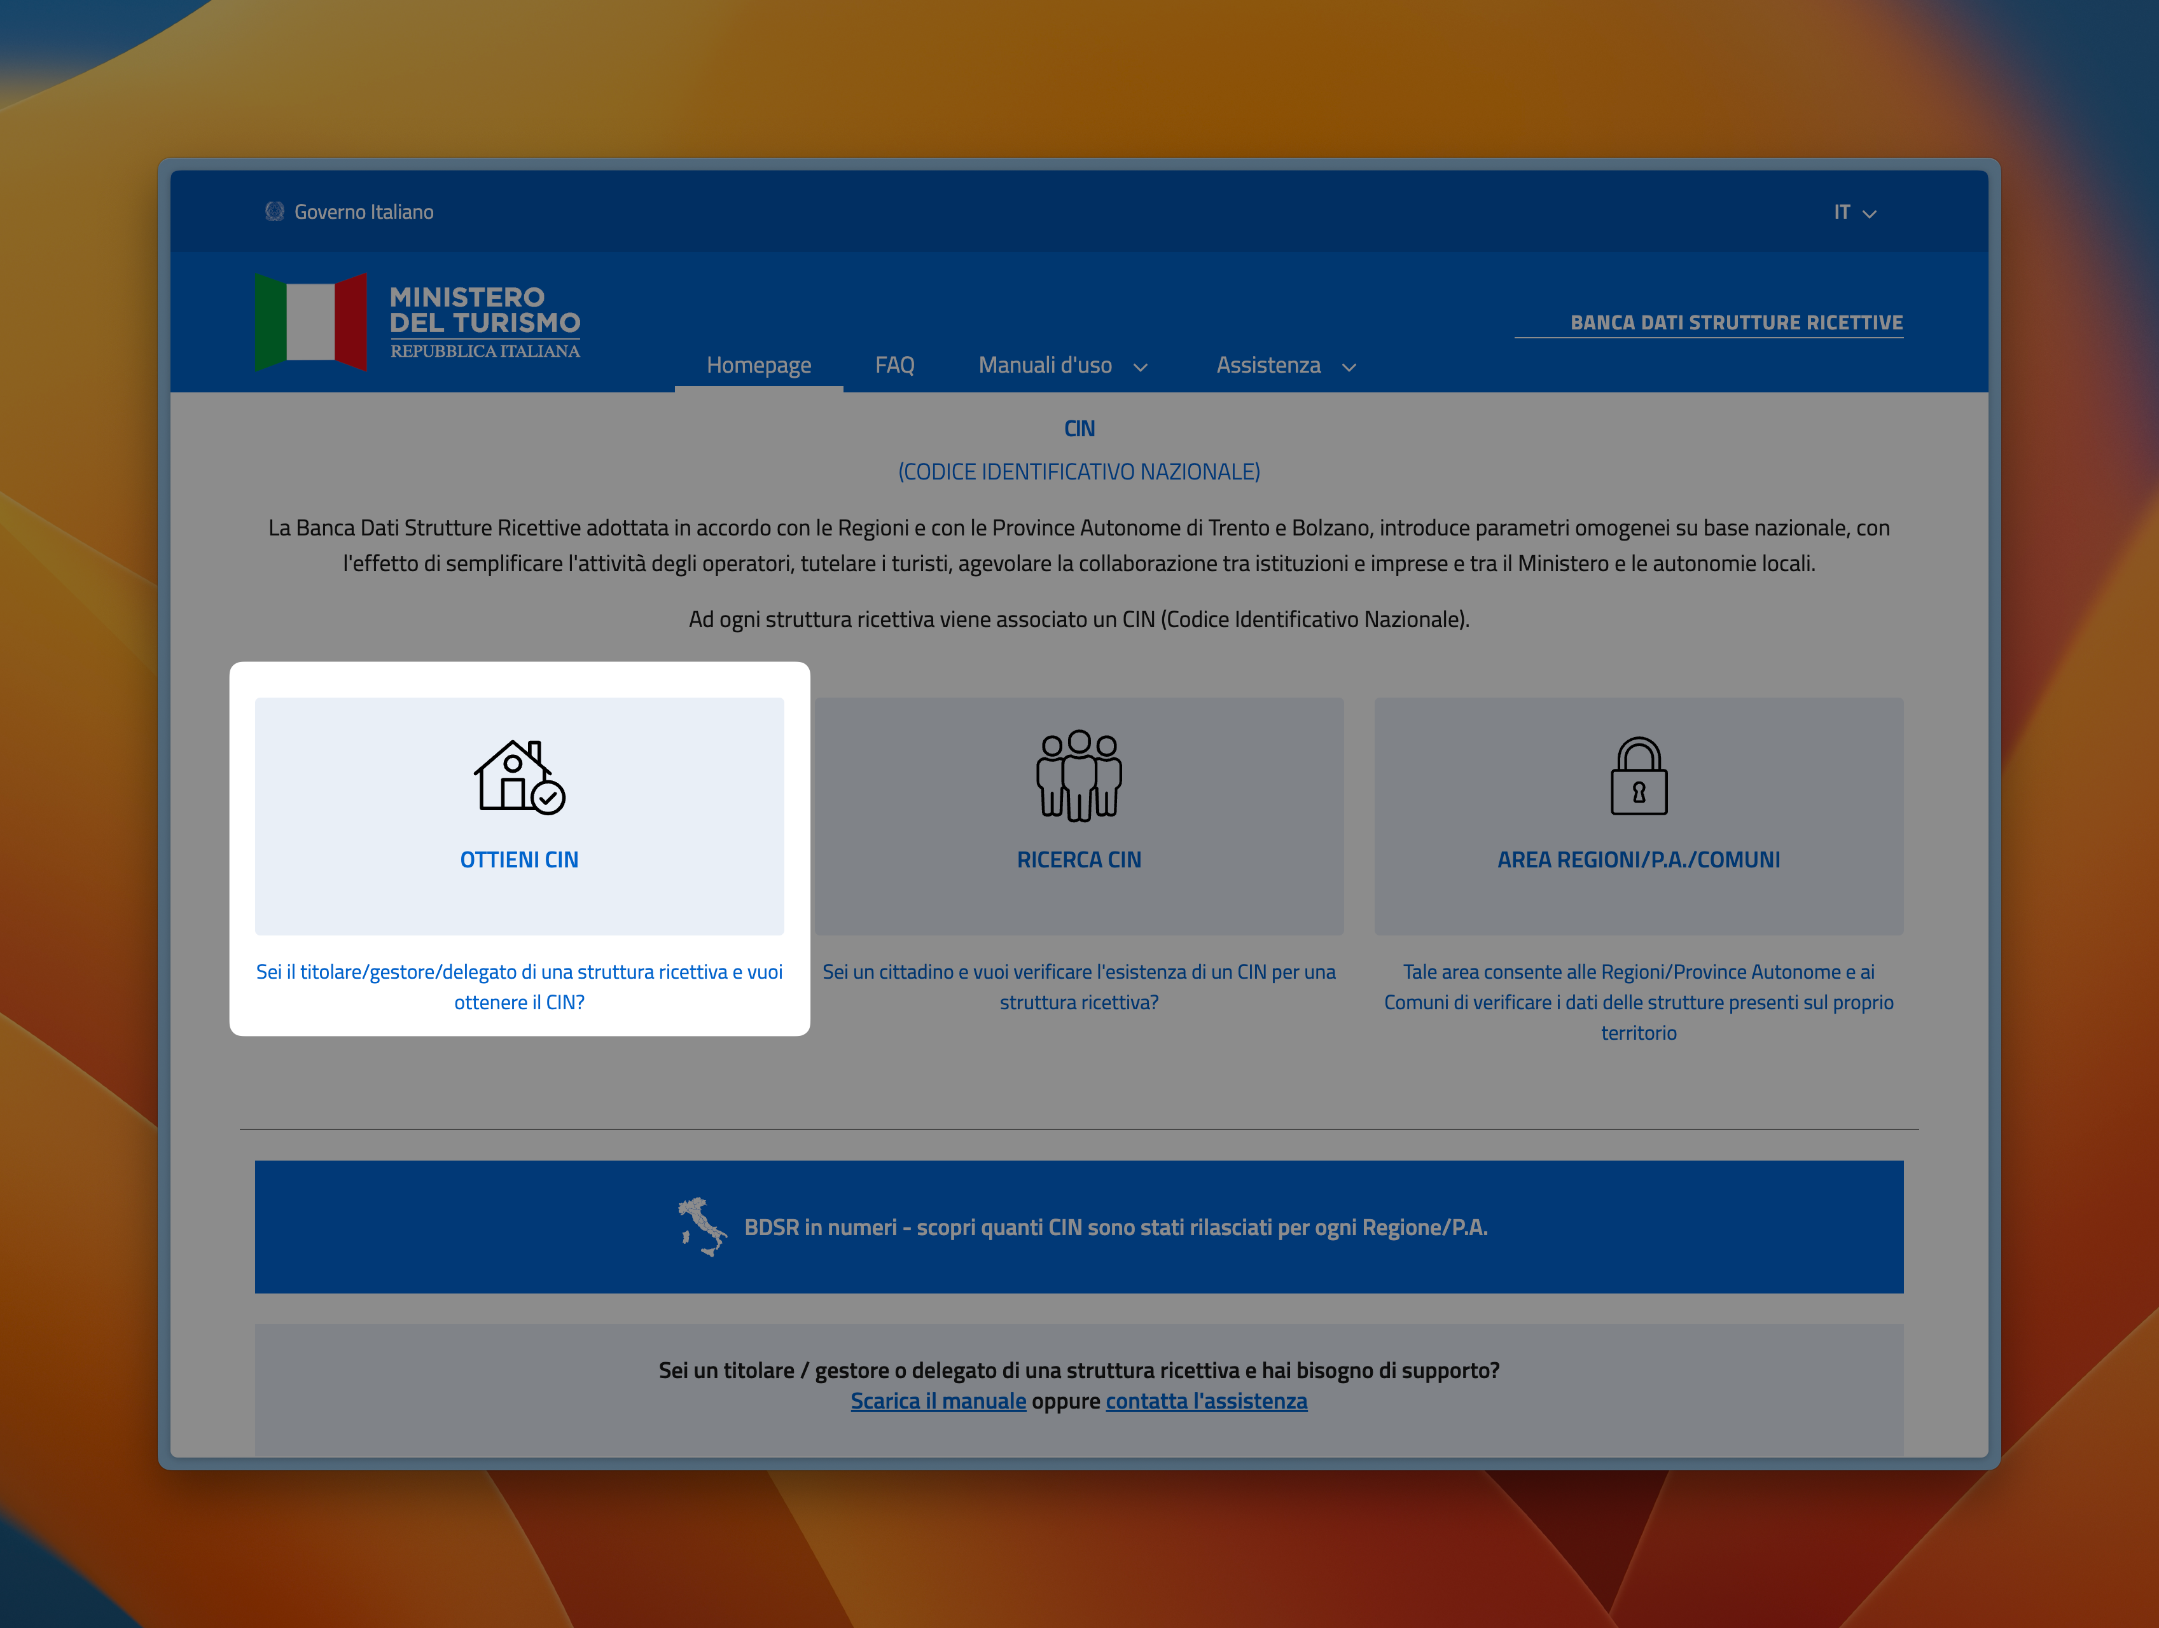Open the IT language dropdown
Image resolution: width=2159 pixels, height=1628 pixels.
point(1854,213)
